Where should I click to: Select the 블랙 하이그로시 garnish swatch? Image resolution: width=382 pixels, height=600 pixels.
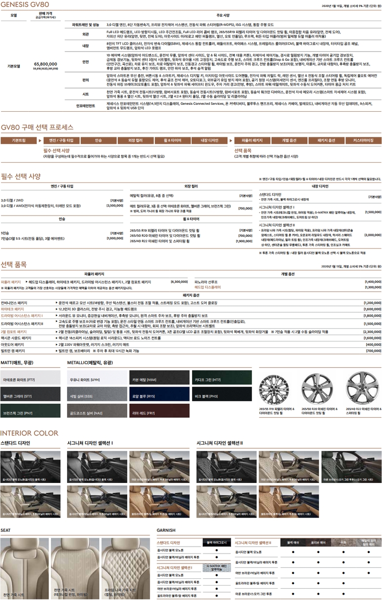216,542
